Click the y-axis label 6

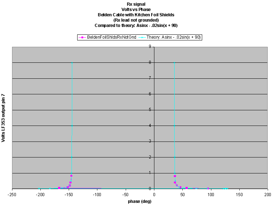[x=150, y=94]
